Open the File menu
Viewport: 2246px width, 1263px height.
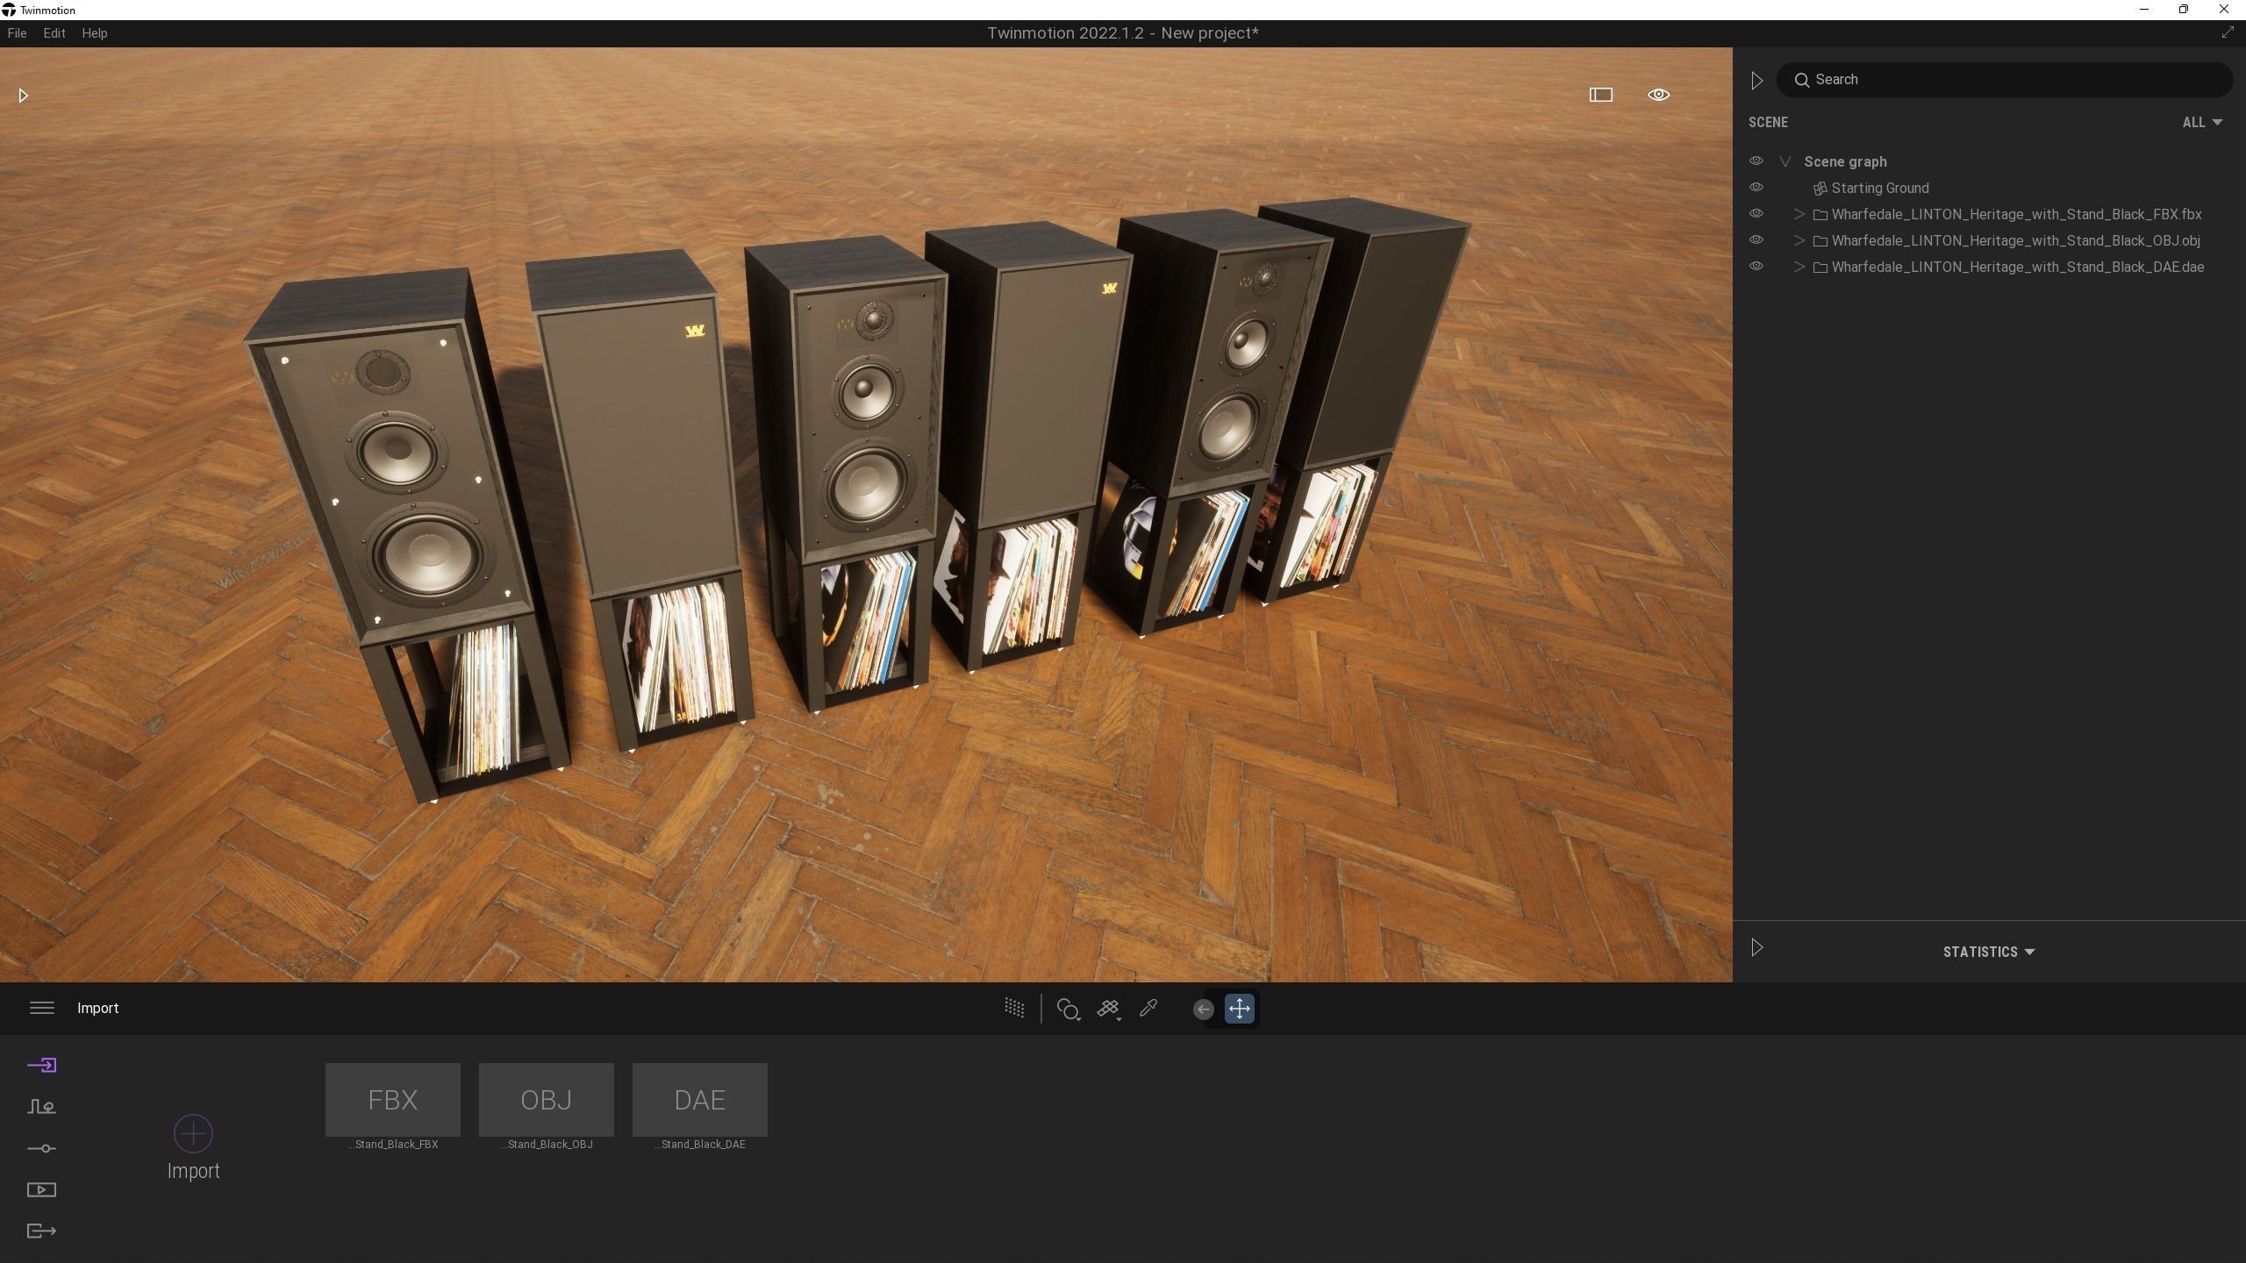point(17,33)
